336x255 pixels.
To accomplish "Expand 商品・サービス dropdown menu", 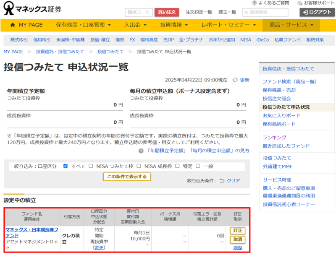I will (x=291, y=25).
